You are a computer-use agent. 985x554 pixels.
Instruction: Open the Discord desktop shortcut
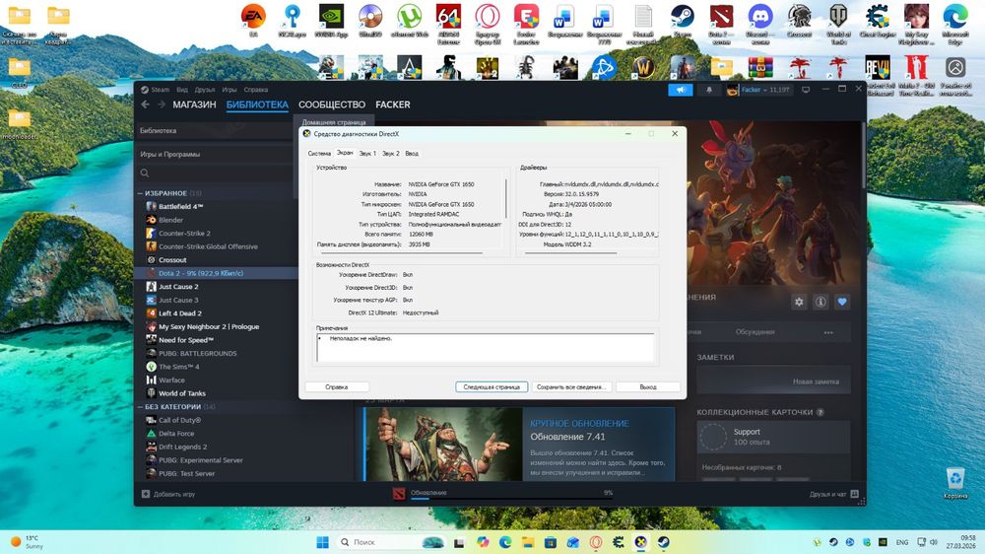760,23
